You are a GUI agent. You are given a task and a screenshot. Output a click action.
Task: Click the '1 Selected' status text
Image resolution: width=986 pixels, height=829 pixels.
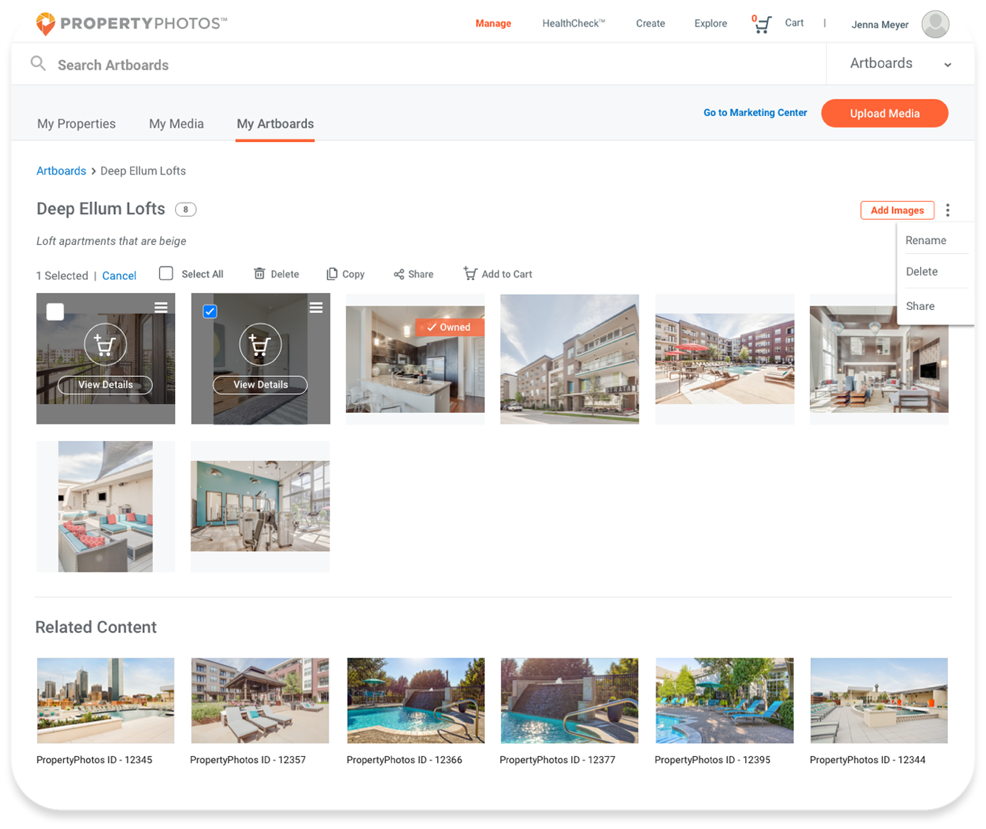pos(62,276)
